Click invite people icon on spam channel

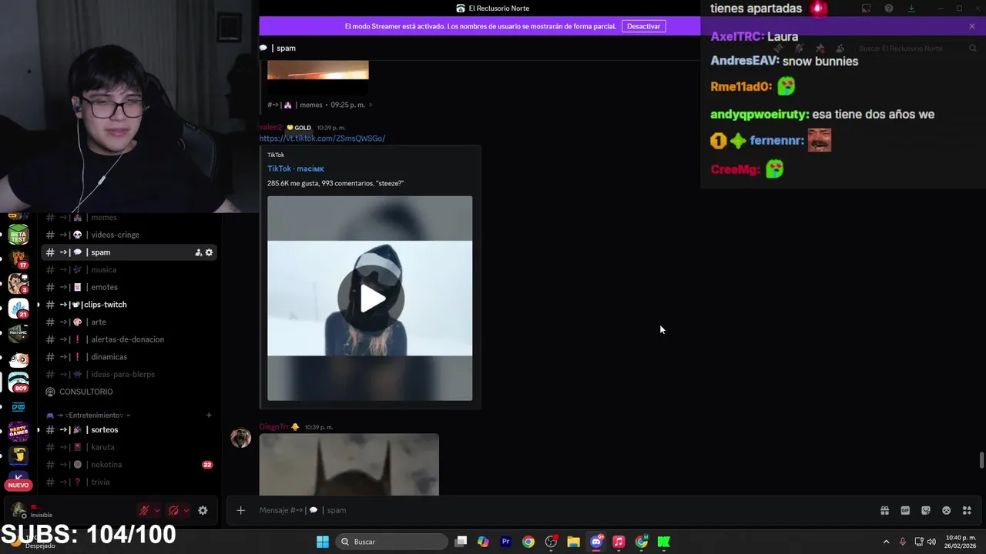[198, 252]
